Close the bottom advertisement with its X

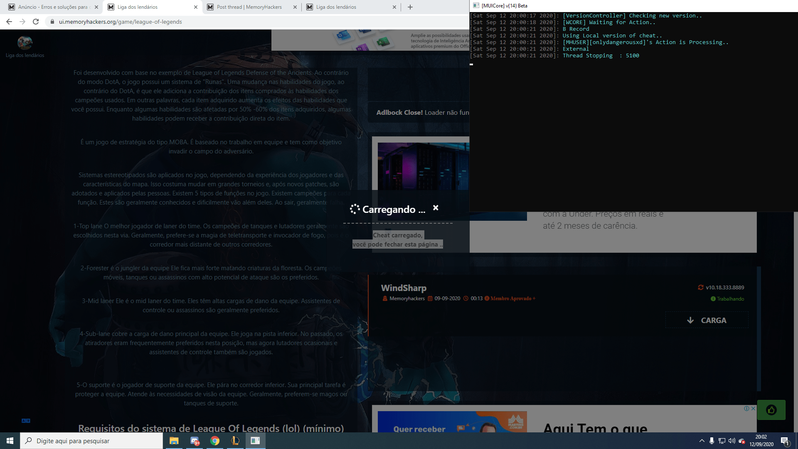coord(753,408)
